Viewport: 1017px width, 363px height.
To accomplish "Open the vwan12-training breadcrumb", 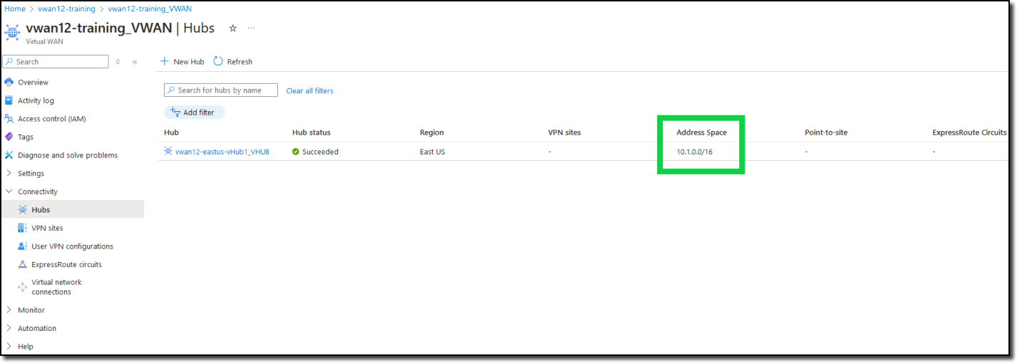I will coord(66,9).
